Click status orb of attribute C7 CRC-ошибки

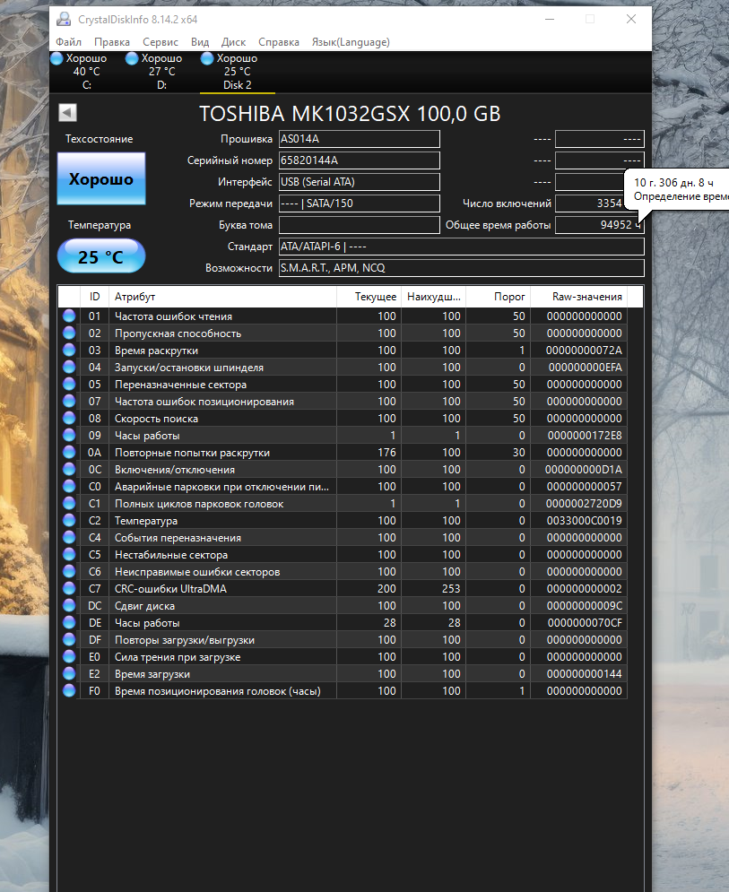click(69, 589)
